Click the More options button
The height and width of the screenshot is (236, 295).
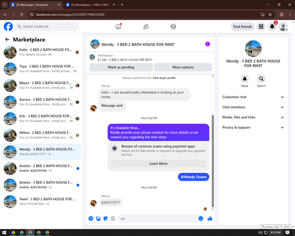[183, 67]
